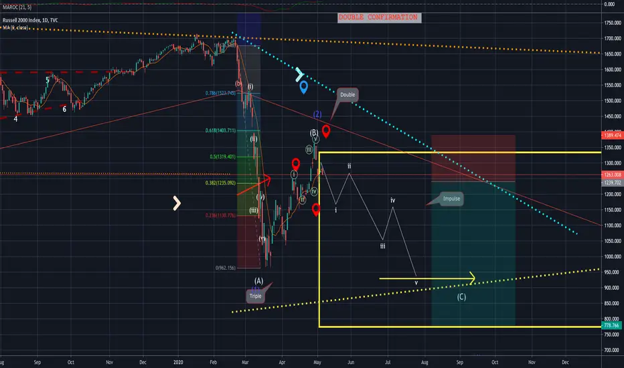The height and width of the screenshot is (368, 624).
Task: Select the red stop zone of the short position
Action: 473,159
